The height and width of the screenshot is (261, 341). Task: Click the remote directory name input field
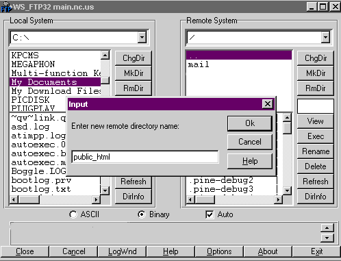click(x=145, y=157)
